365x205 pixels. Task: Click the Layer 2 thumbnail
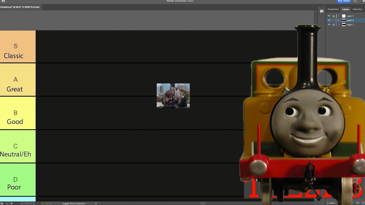tap(344, 20)
